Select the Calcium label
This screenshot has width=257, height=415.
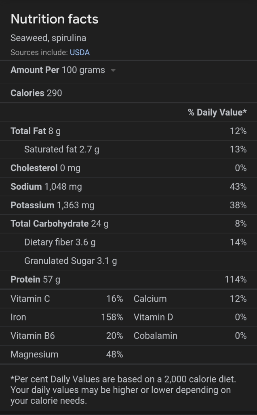150,299
